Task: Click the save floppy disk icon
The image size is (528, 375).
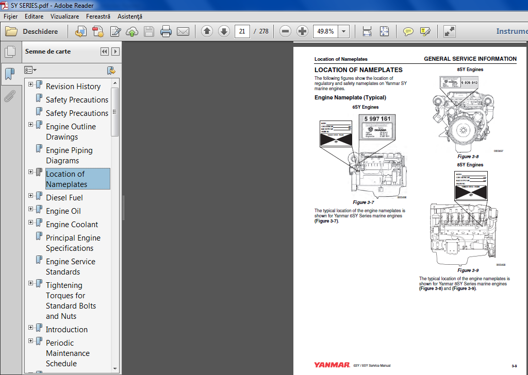Action: 149,31
